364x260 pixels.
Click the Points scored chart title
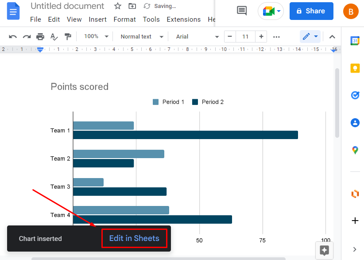(x=79, y=86)
